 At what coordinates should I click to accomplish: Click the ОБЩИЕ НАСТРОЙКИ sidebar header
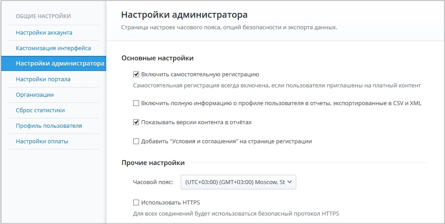[43, 16]
